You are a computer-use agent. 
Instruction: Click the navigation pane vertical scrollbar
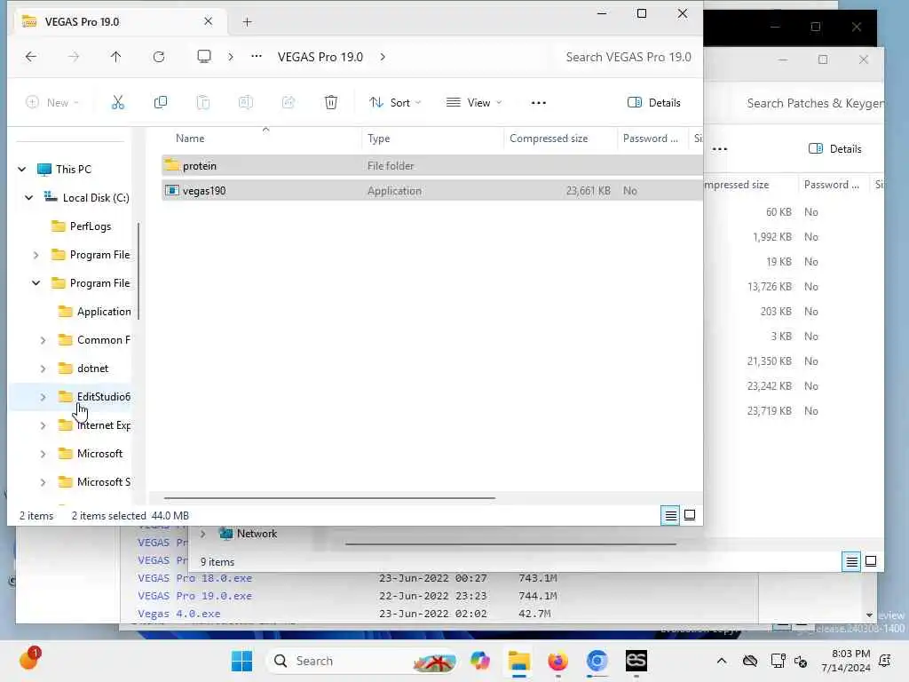[x=138, y=270]
